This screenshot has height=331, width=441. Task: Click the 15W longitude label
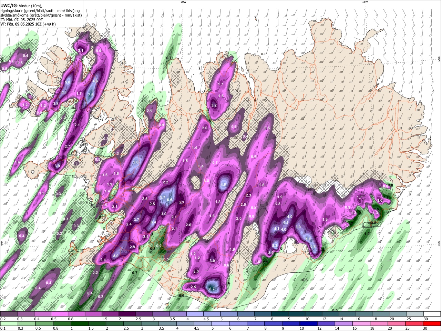pos(365,2)
